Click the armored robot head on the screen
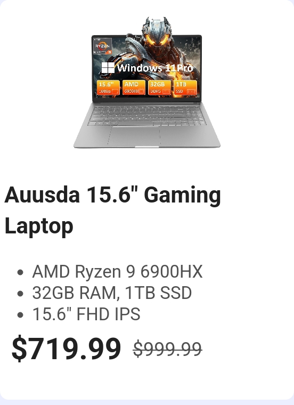Image resolution: width=294 pixels, height=405 pixels. coord(157,34)
